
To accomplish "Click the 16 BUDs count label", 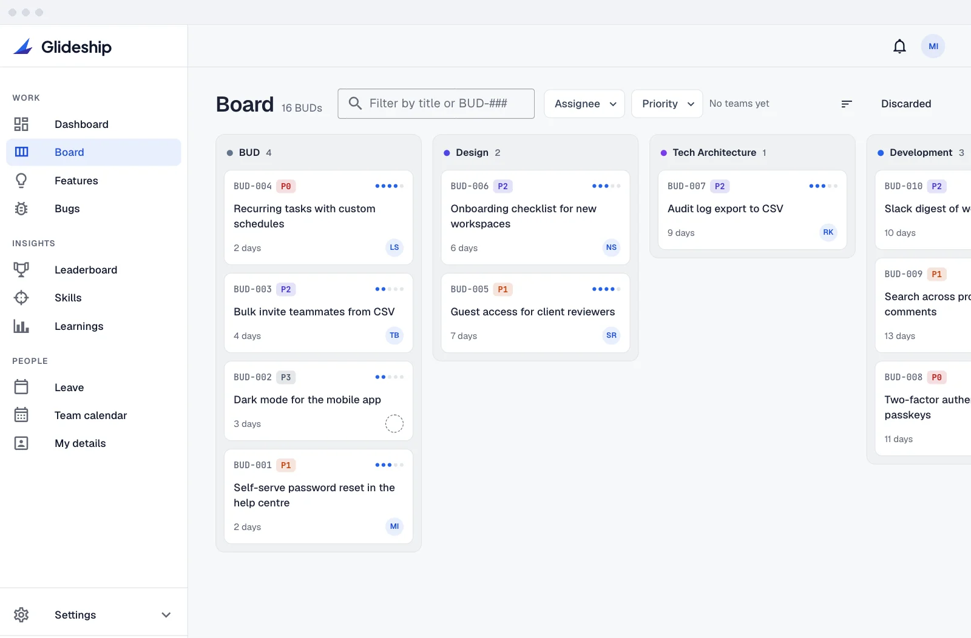I will coord(302,108).
